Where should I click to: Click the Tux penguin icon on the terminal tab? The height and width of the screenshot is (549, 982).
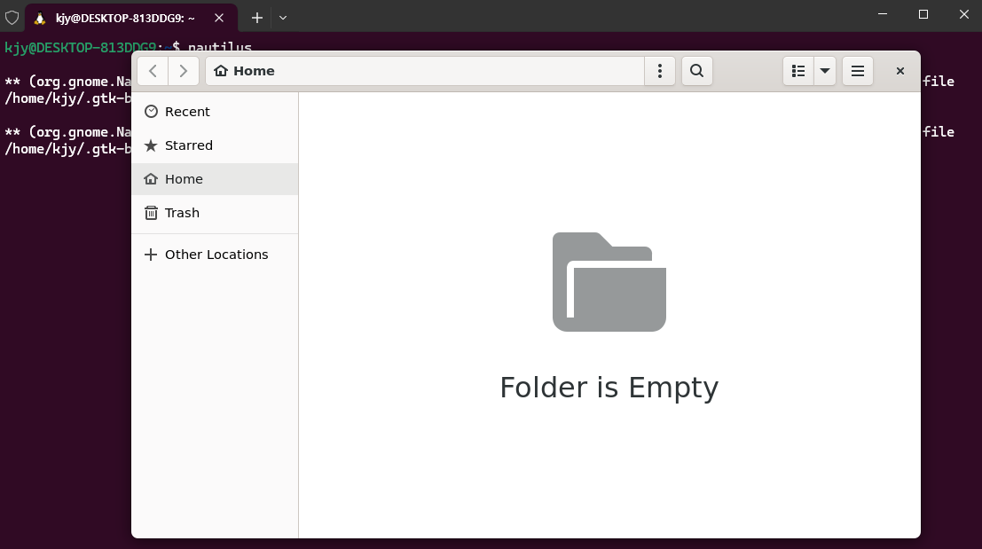point(39,18)
